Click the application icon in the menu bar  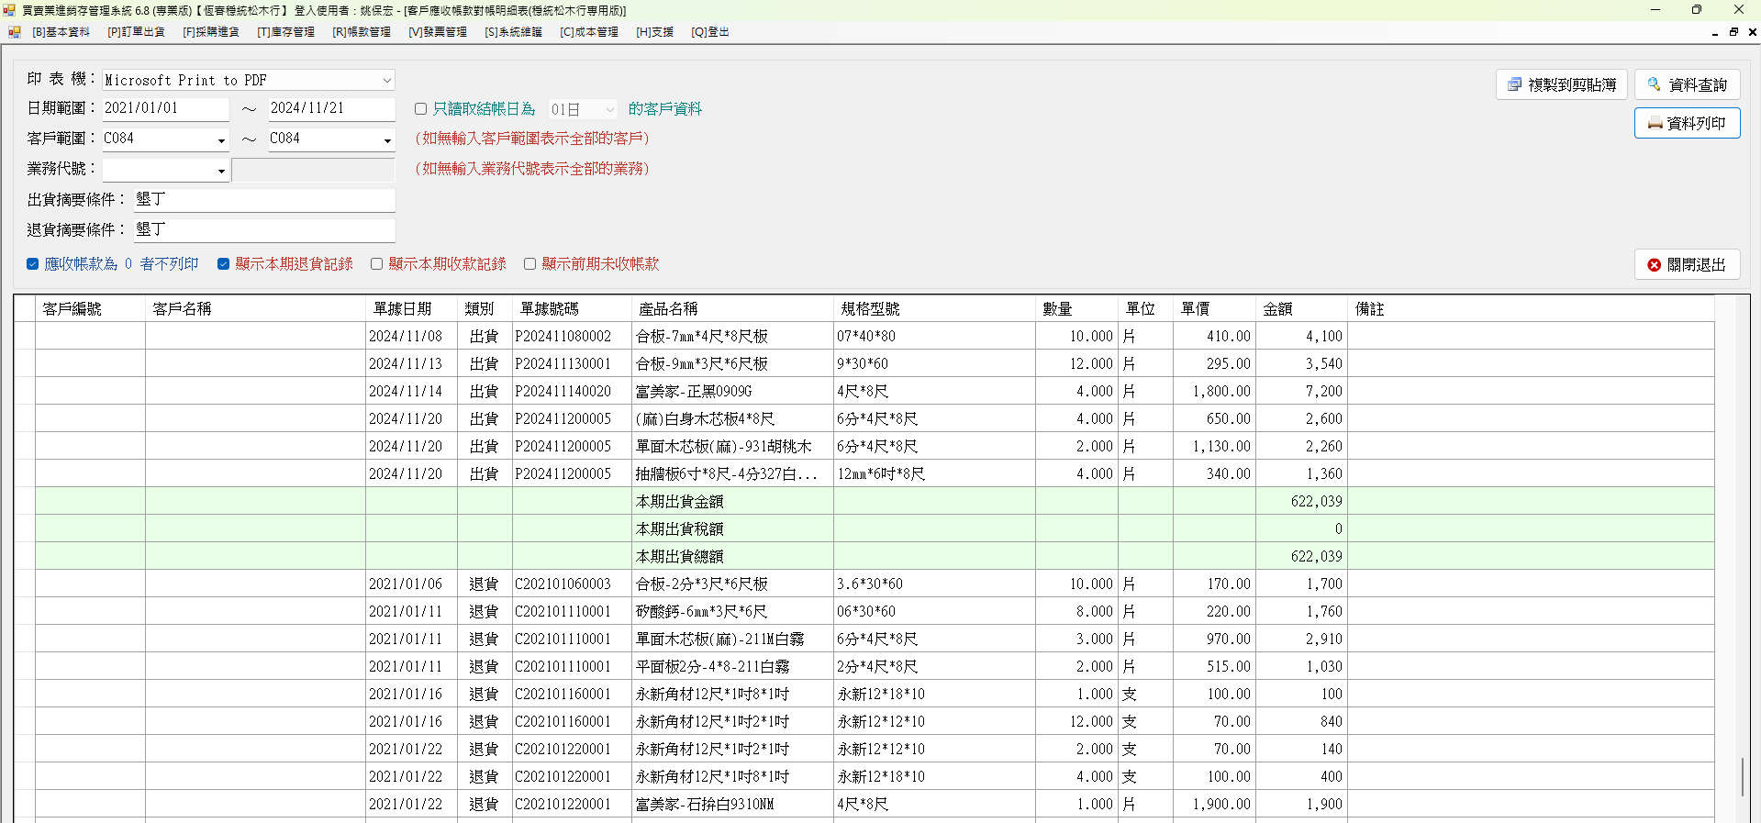click(15, 32)
